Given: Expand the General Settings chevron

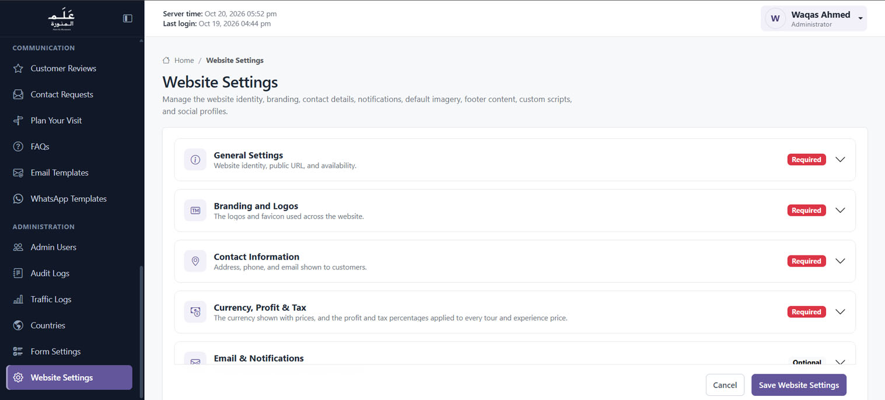Looking at the screenshot, I should pyautogui.click(x=840, y=160).
